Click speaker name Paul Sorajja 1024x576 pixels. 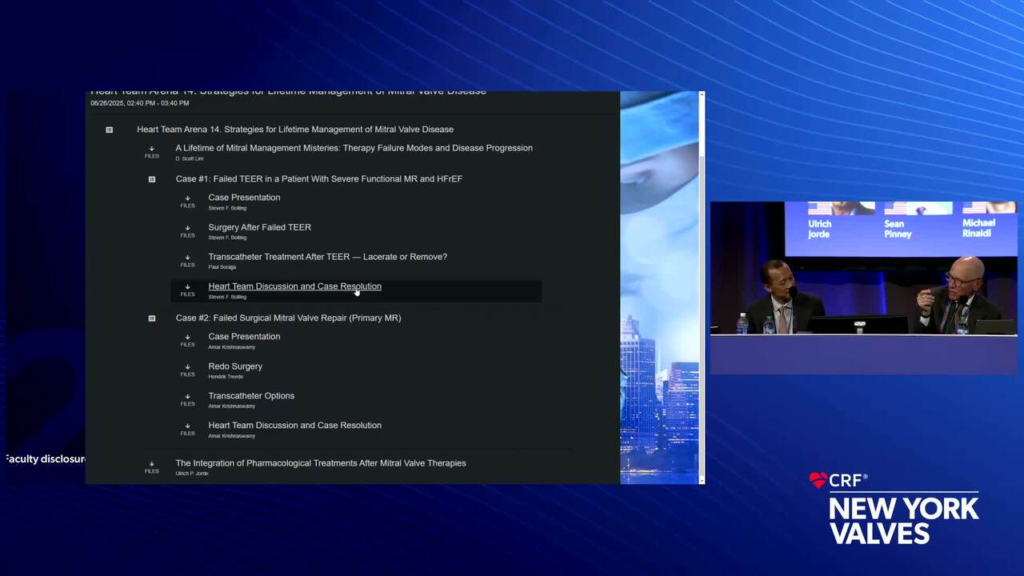tap(222, 267)
